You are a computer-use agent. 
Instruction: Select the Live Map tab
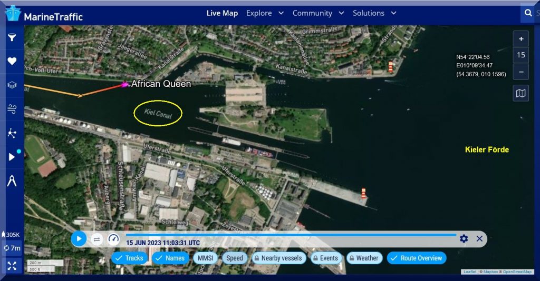[x=222, y=13]
